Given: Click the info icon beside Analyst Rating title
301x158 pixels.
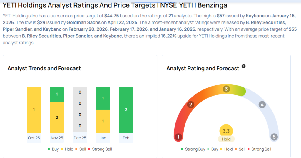Looking at the screenshot, I should pyautogui.click(x=243, y=66).
